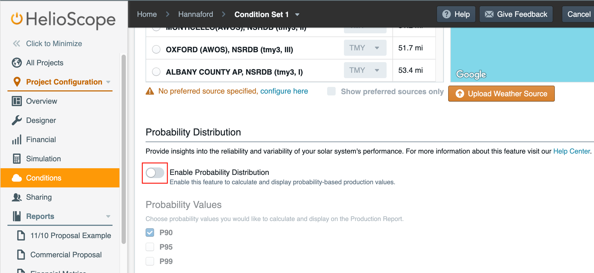Click the 11/10 Proposal Example document icon
This screenshot has width=594, height=273.
pyautogui.click(x=21, y=235)
